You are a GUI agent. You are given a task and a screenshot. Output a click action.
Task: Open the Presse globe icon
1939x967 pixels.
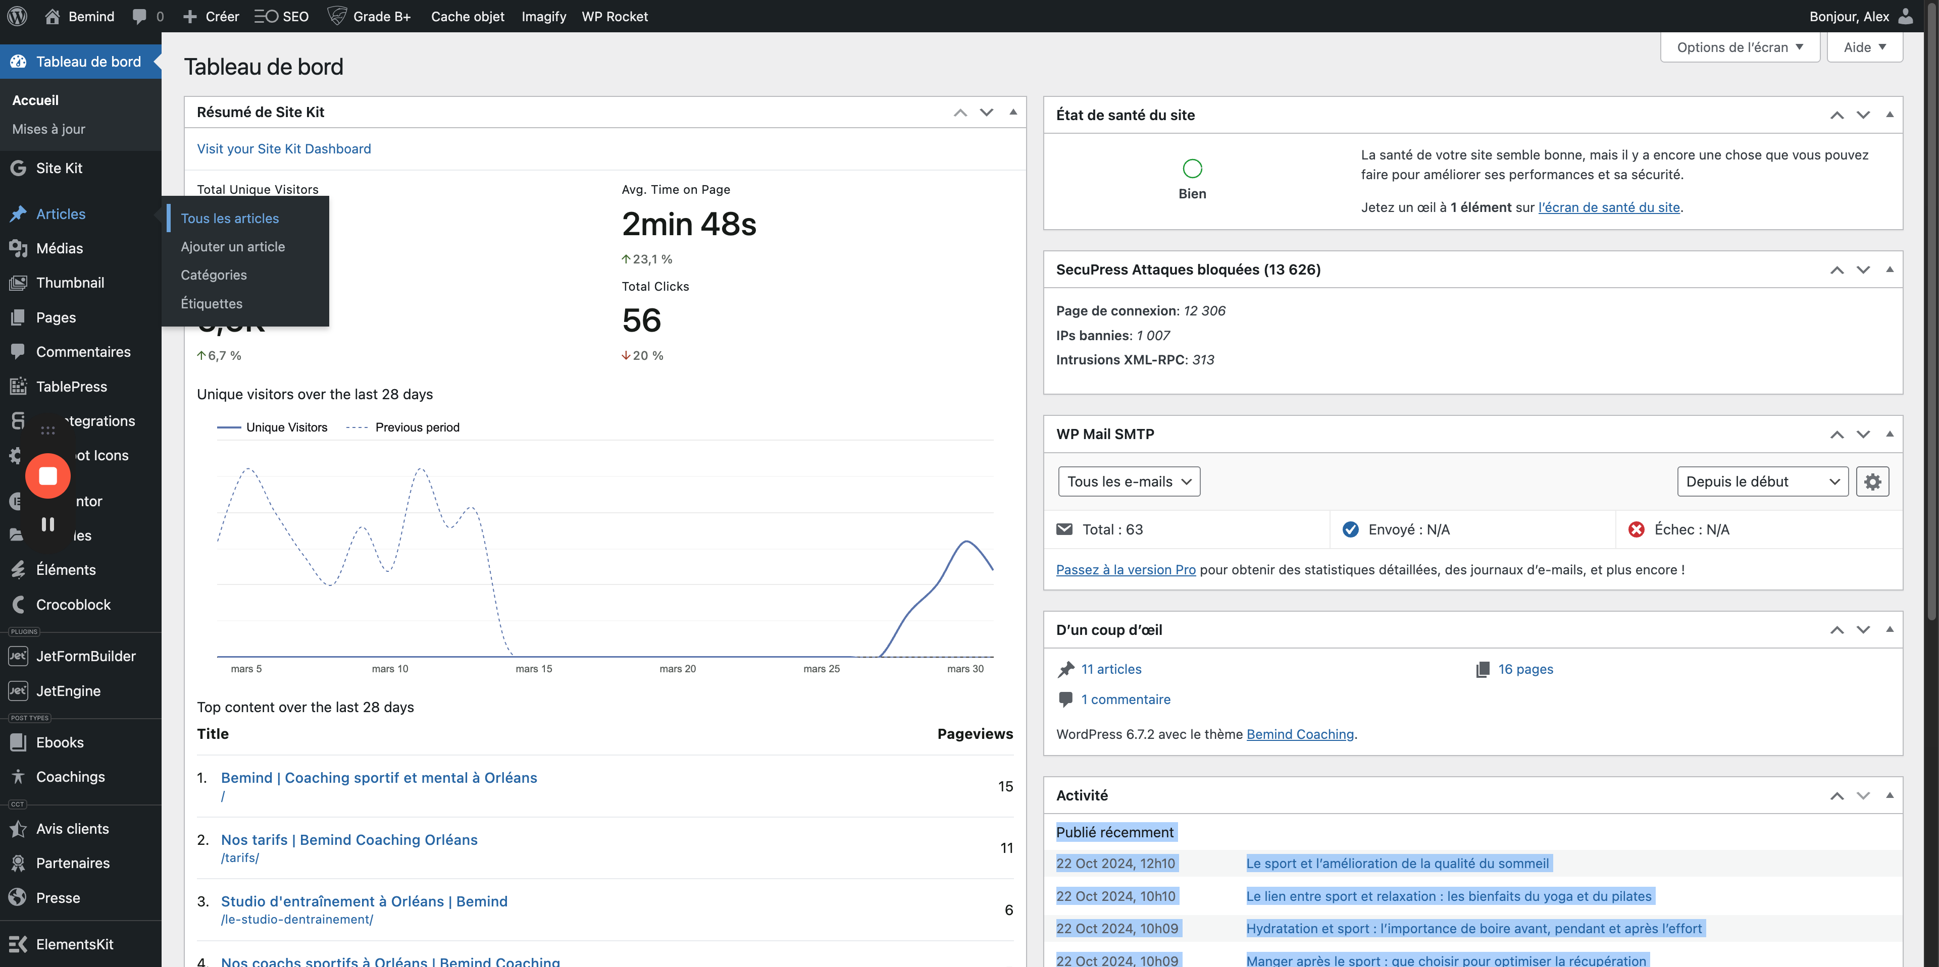(x=18, y=898)
